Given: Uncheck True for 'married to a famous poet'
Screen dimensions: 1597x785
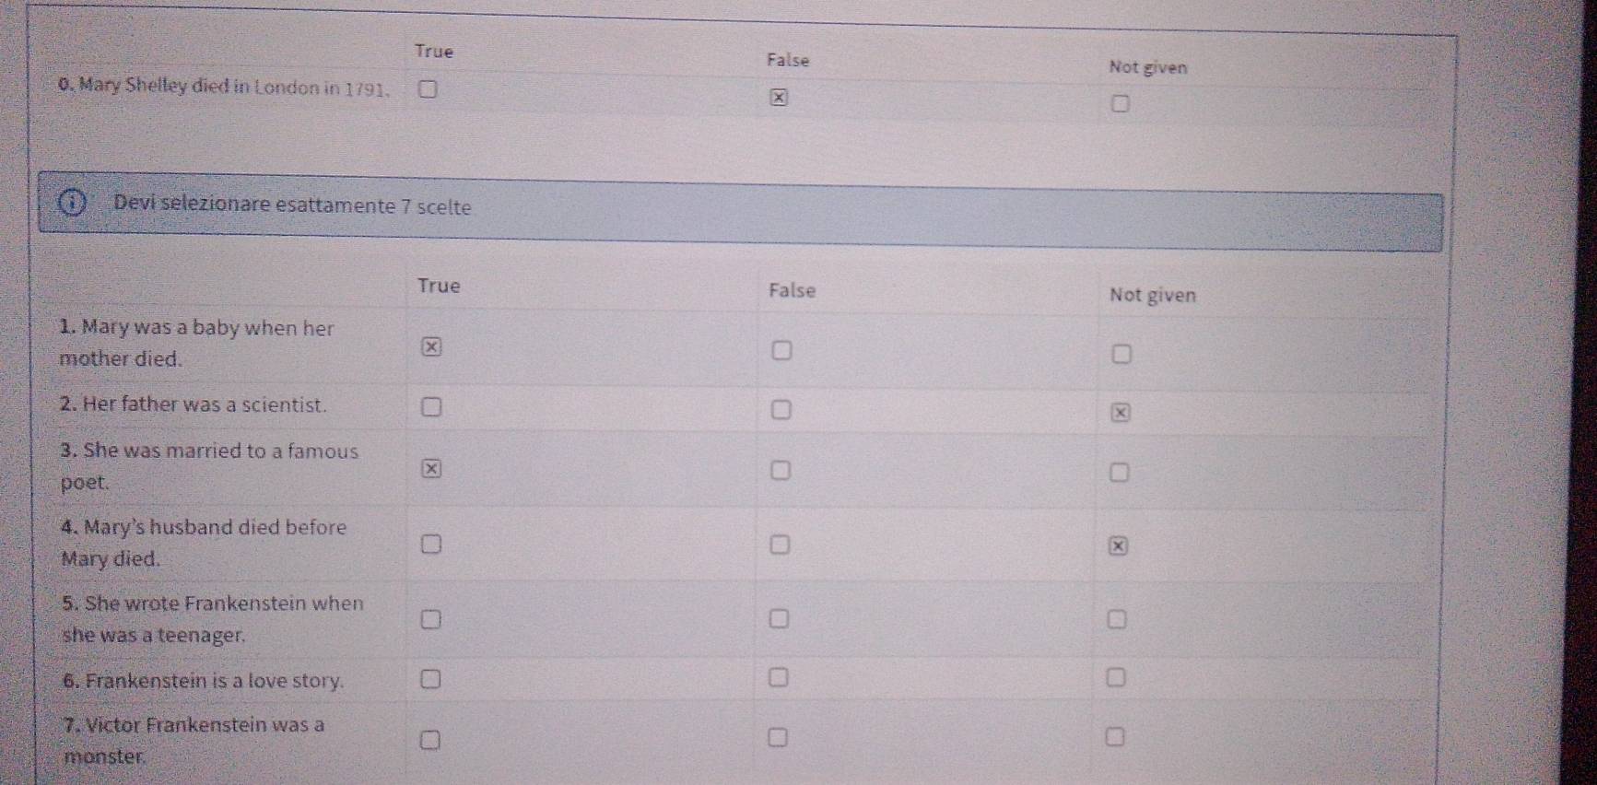Looking at the screenshot, I should (x=430, y=469).
